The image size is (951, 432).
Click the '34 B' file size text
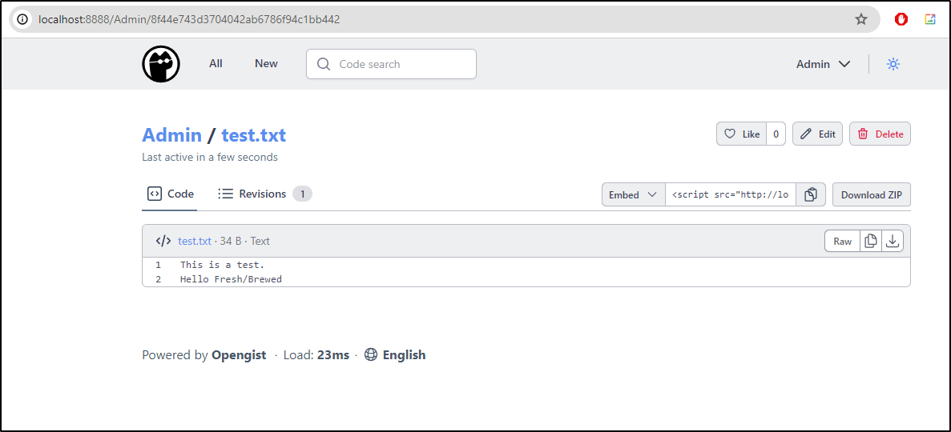pos(231,241)
